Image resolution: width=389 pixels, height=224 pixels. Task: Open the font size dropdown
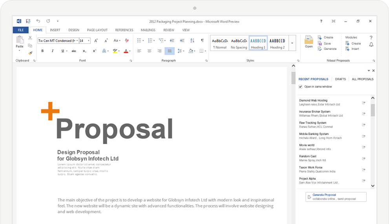coord(89,41)
